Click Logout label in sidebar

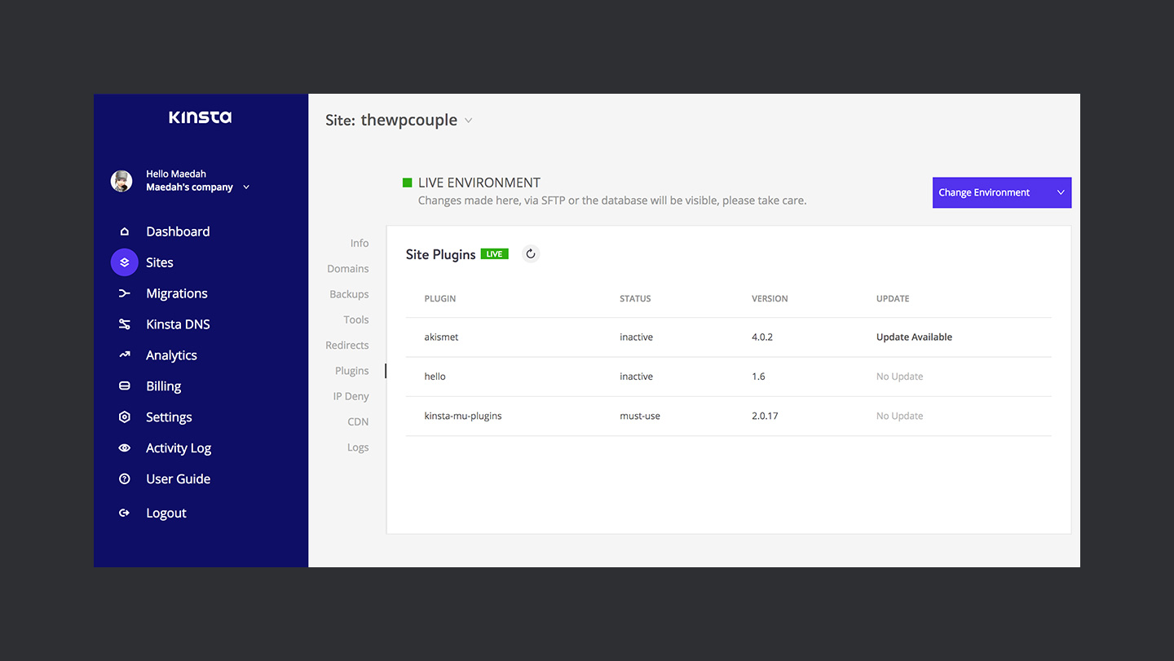(x=166, y=513)
